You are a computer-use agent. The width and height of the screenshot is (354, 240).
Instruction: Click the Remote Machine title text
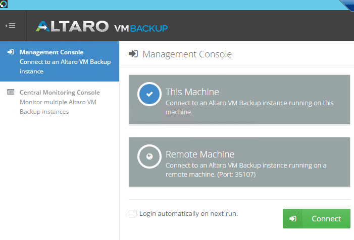(200, 154)
